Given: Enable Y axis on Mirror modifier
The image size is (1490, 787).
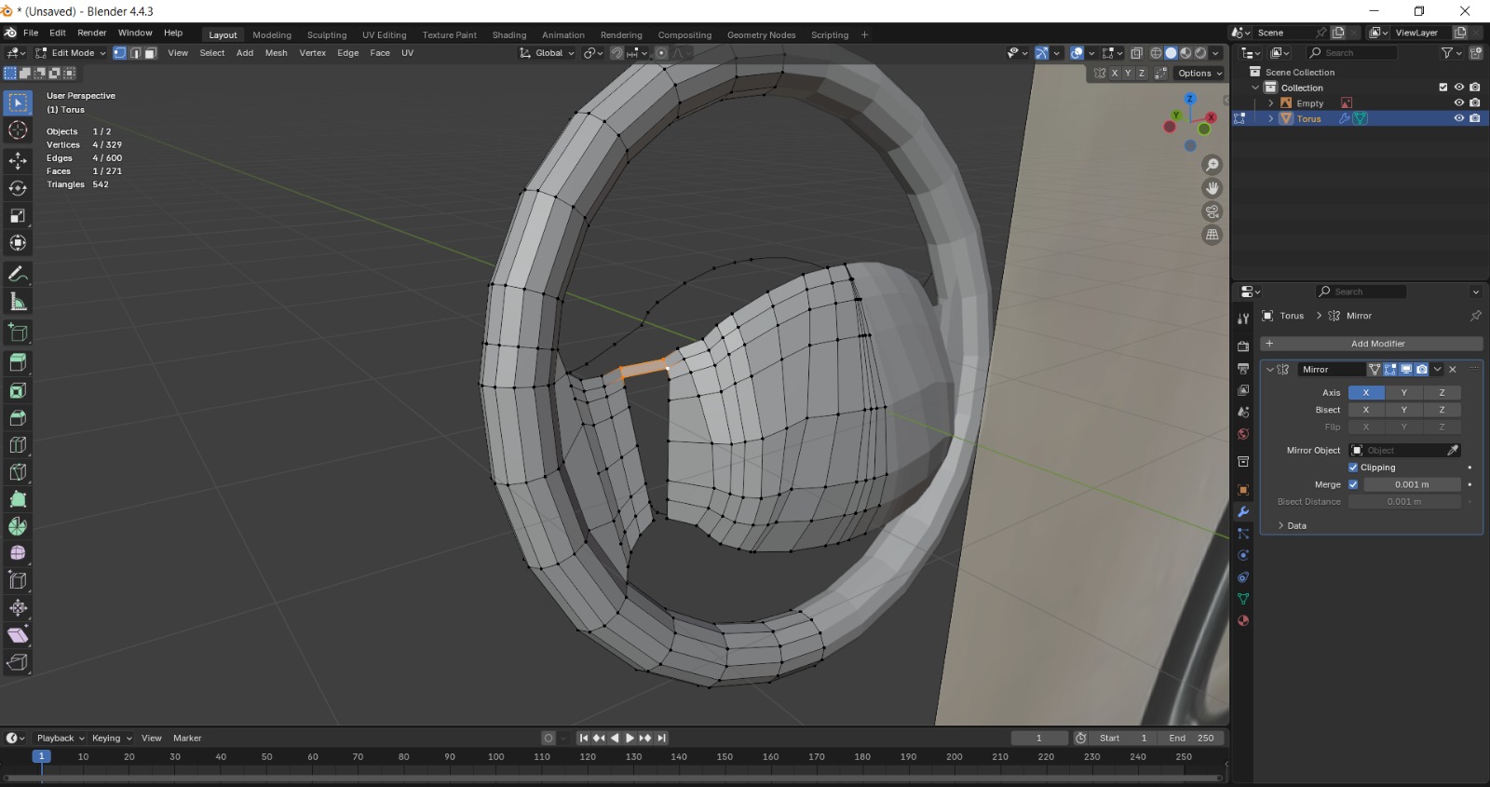Looking at the screenshot, I should [x=1403, y=393].
